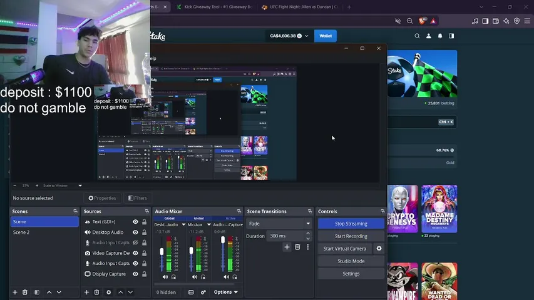Enable Studio Mode
The image size is (534, 300).
point(351,261)
